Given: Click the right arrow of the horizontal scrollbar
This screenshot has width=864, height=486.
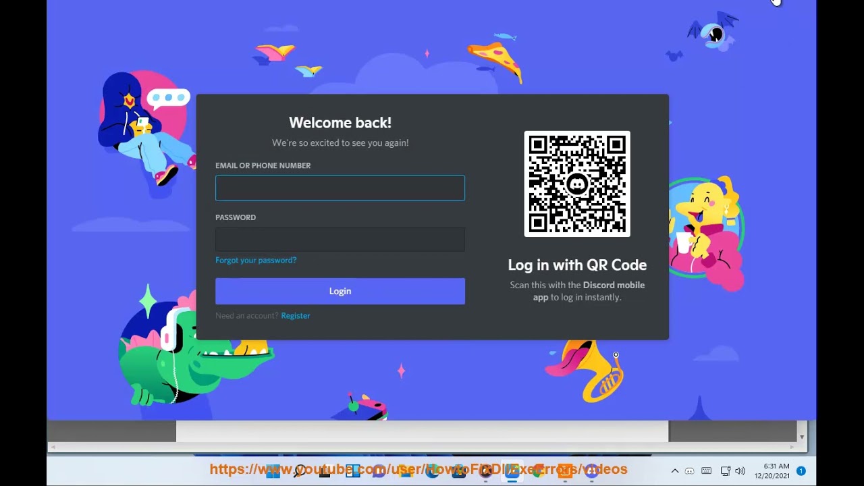Looking at the screenshot, I should pos(792,447).
